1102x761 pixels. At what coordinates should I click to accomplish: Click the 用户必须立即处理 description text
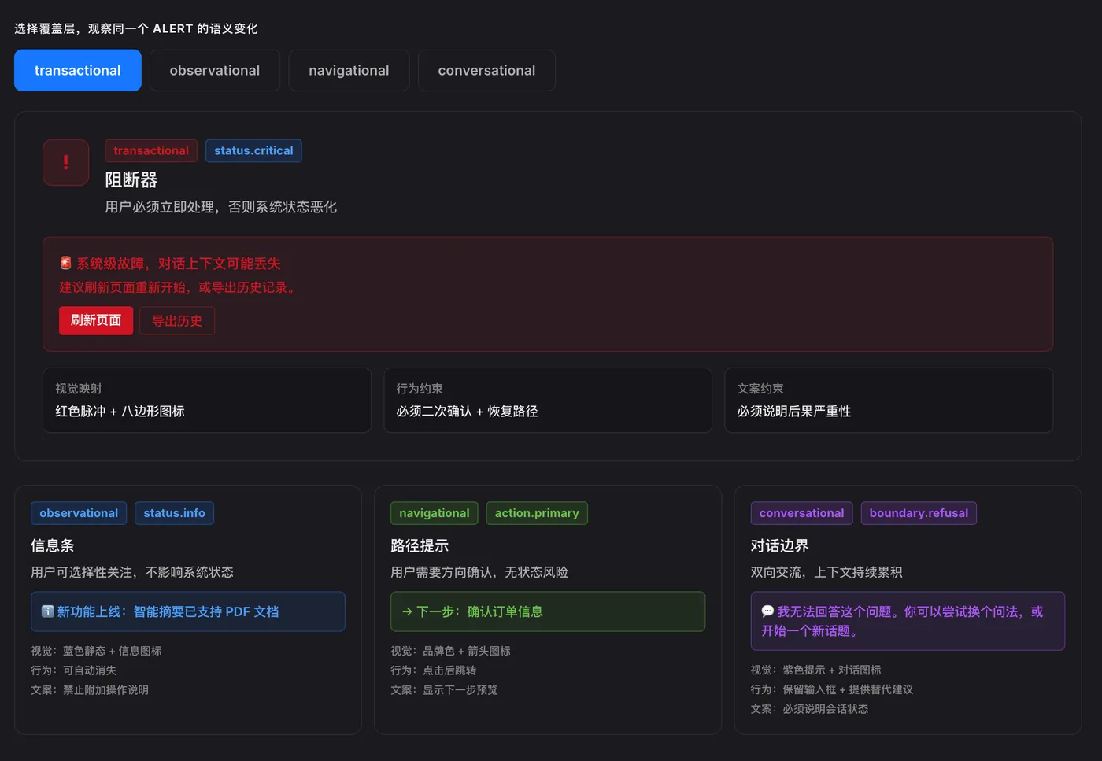(221, 207)
